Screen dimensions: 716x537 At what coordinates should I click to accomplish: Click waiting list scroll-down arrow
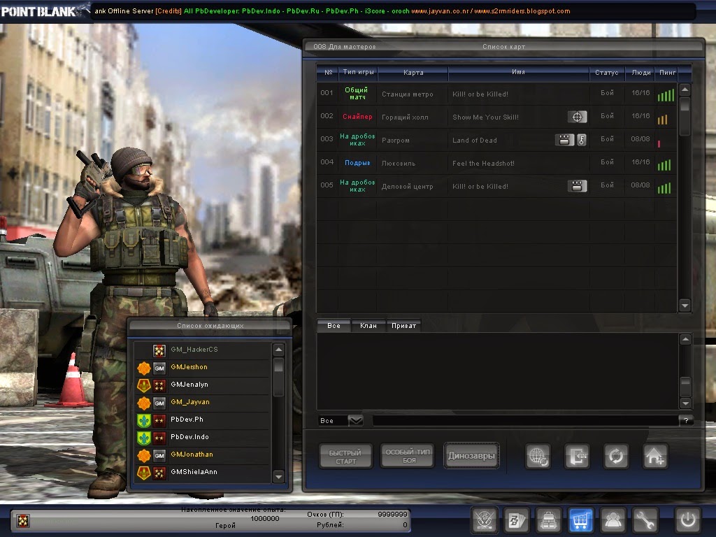tap(278, 477)
